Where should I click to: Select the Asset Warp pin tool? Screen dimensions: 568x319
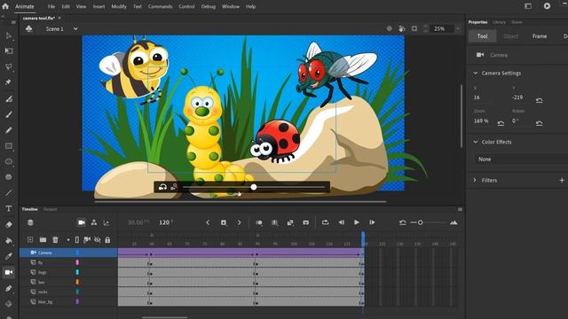pos(8,82)
